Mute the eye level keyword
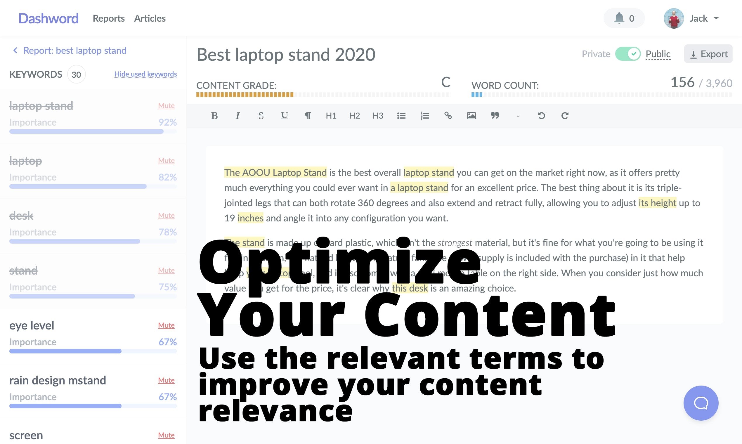The image size is (742, 444). coord(166,325)
